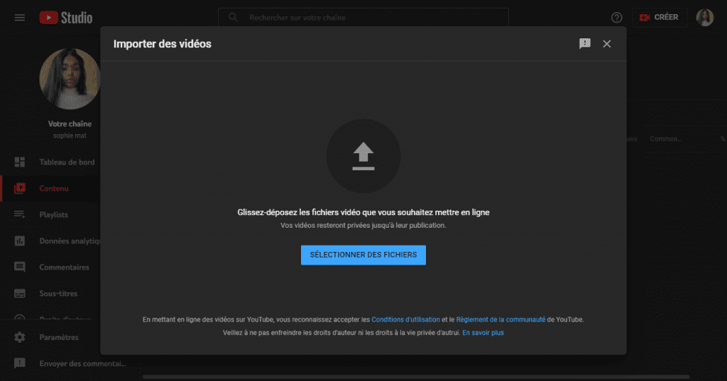Click the 'Importer des vidéos' dialog title
The height and width of the screenshot is (381, 727).
click(x=163, y=43)
